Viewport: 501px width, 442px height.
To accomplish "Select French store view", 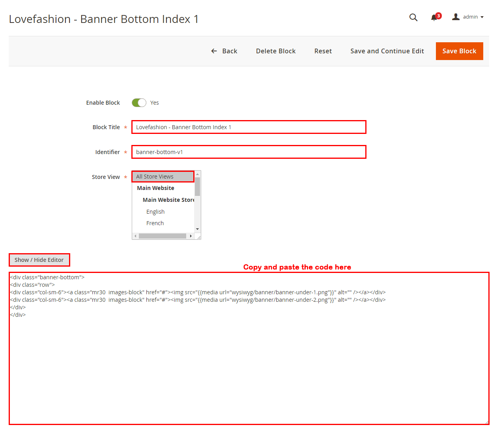I will (x=155, y=223).
